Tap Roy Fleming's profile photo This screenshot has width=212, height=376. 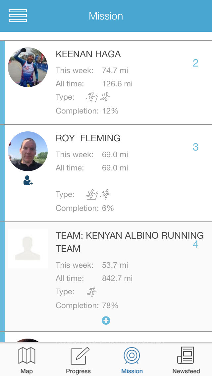pos(28,151)
